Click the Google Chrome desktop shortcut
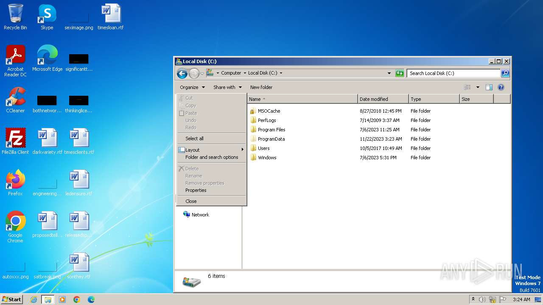This screenshot has width=543, height=305. (15, 227)
